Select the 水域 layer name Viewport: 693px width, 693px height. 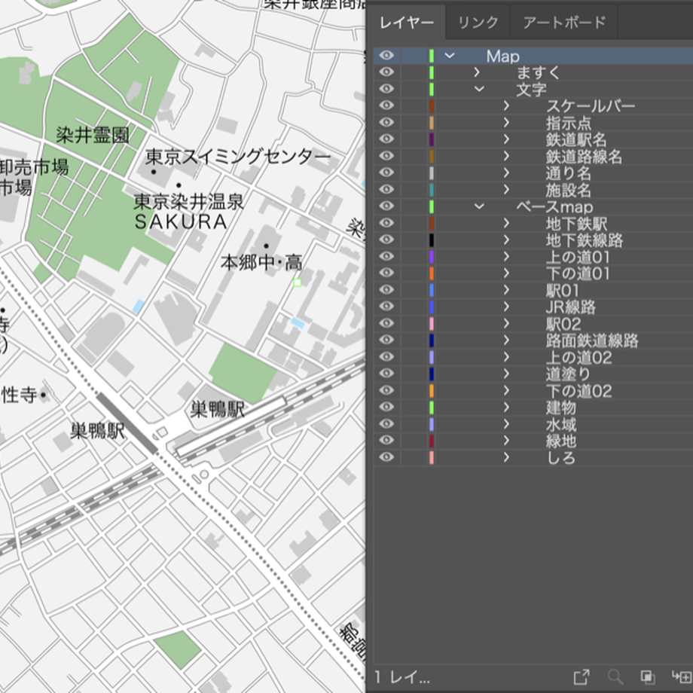tap(561, 424)
